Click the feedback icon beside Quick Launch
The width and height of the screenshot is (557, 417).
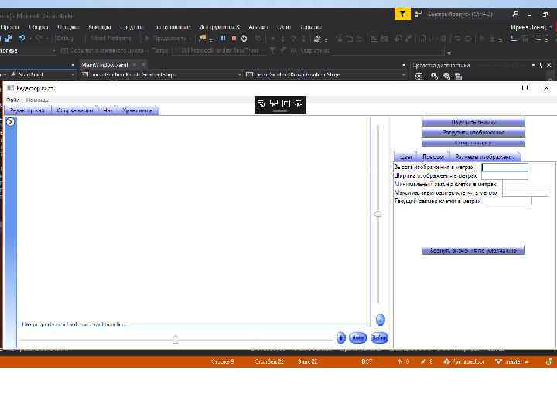coord(419,14)
